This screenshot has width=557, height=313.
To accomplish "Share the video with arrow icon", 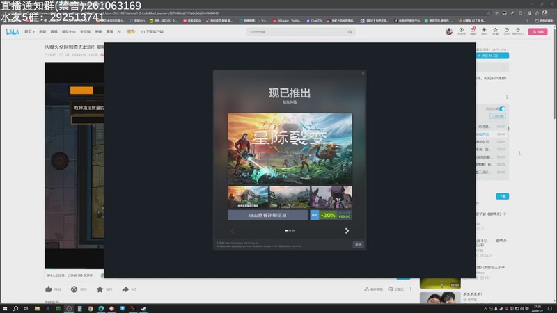I will (125, 289).
